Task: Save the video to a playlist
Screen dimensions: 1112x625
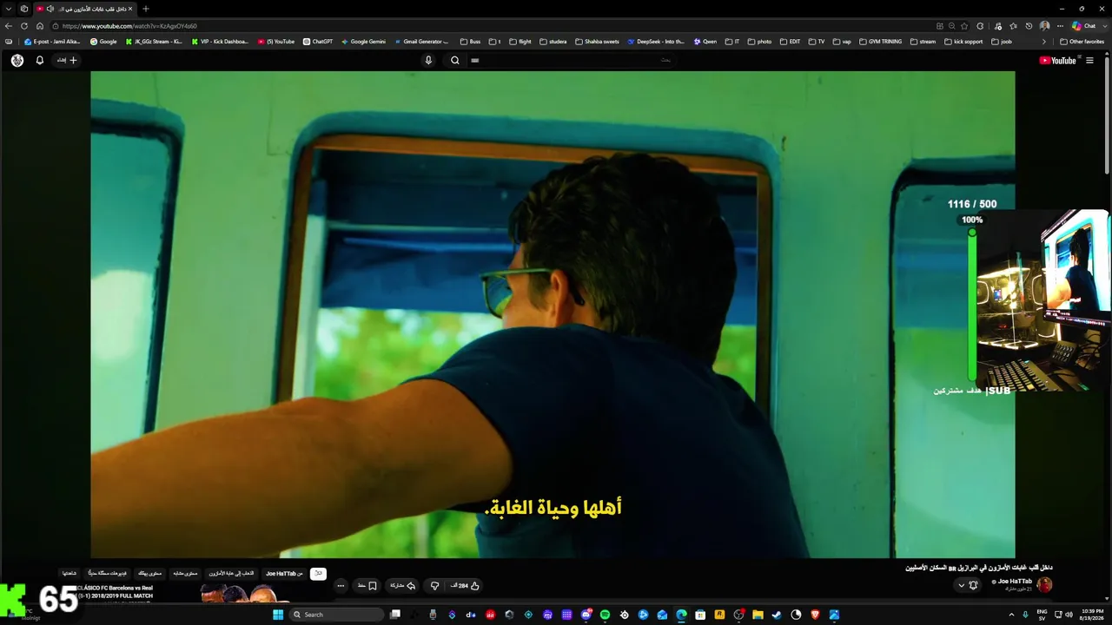Action: click(367, 586)
